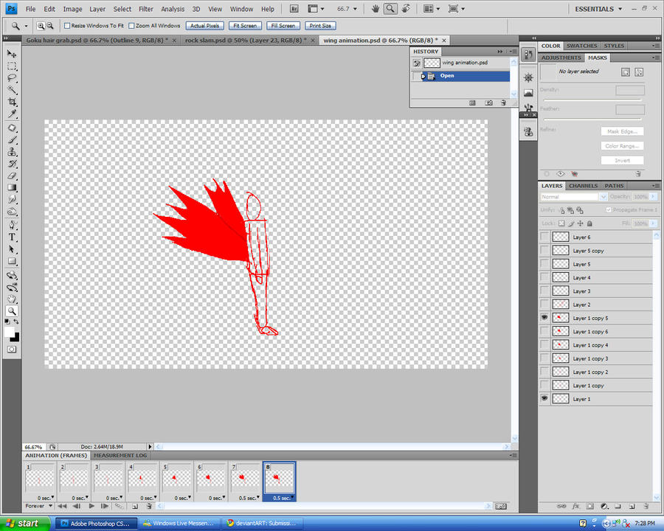Open the Filter menu
This screenshot has height=531, width=664.
tap(146, 9)
